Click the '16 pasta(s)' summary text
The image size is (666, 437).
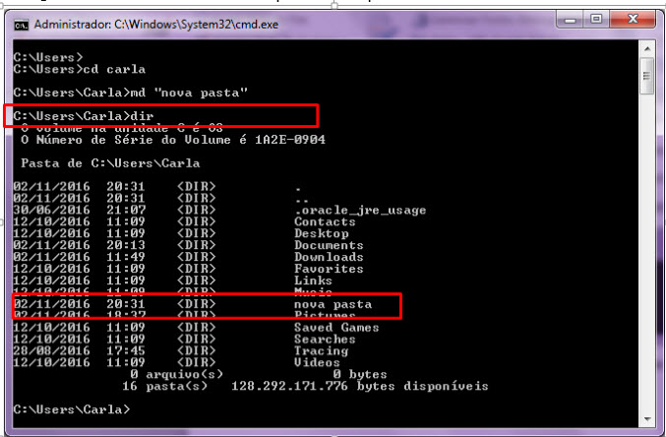pos(165,387)
